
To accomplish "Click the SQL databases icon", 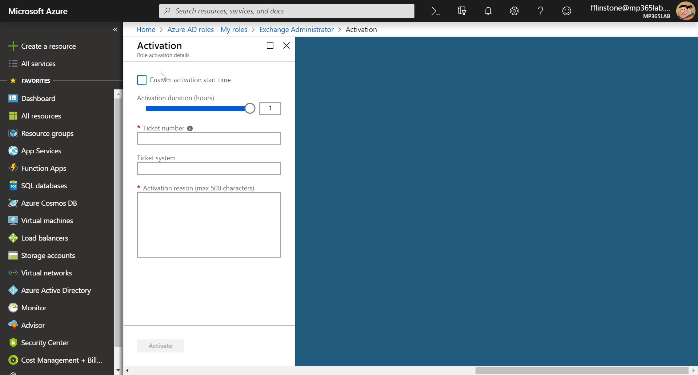I will coord(13,186).
